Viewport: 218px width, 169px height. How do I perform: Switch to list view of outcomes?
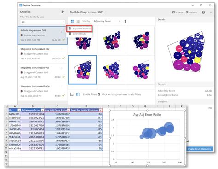click(x=78, y=21)
